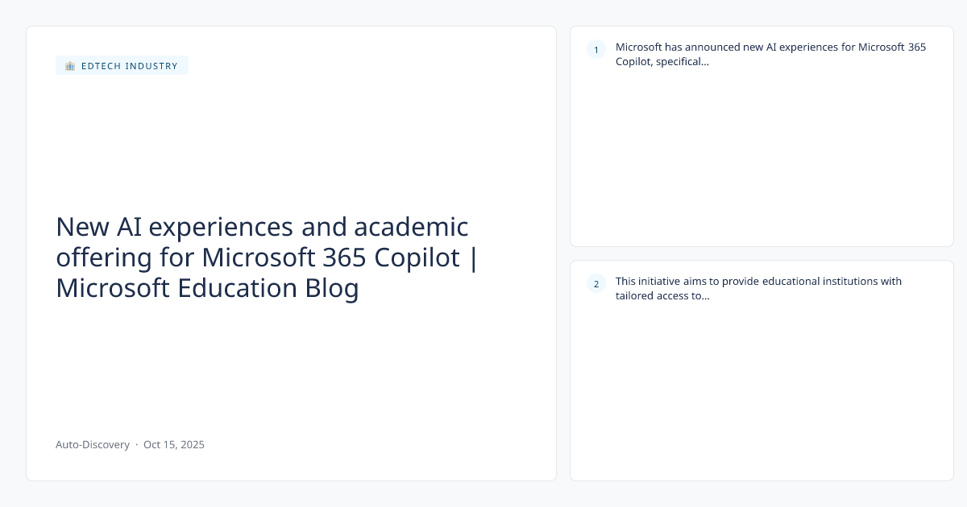Viewport: 967px width, 507px height.
Task: Click the Auto-Discovery source label
Action: (x=93, y=444)
